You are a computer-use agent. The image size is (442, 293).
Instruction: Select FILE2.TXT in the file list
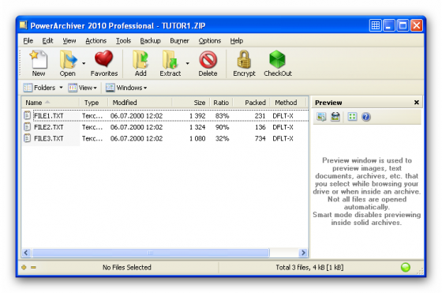[x=48, y=127]
